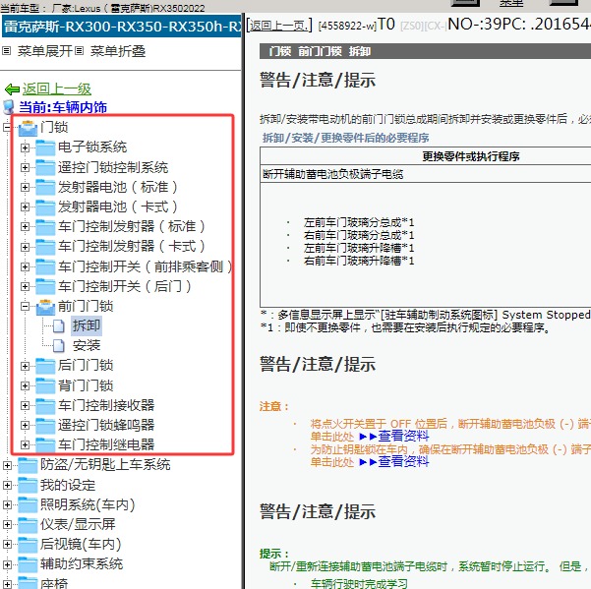
Task: Click folder icon beside 车门控制接收器
Action: 45,405
